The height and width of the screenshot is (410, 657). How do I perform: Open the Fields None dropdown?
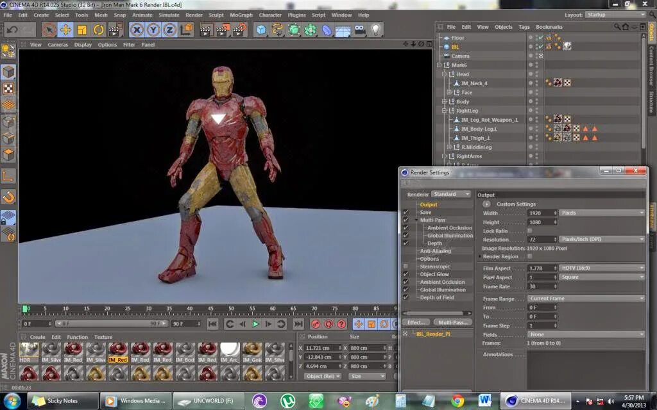point(586,334)
